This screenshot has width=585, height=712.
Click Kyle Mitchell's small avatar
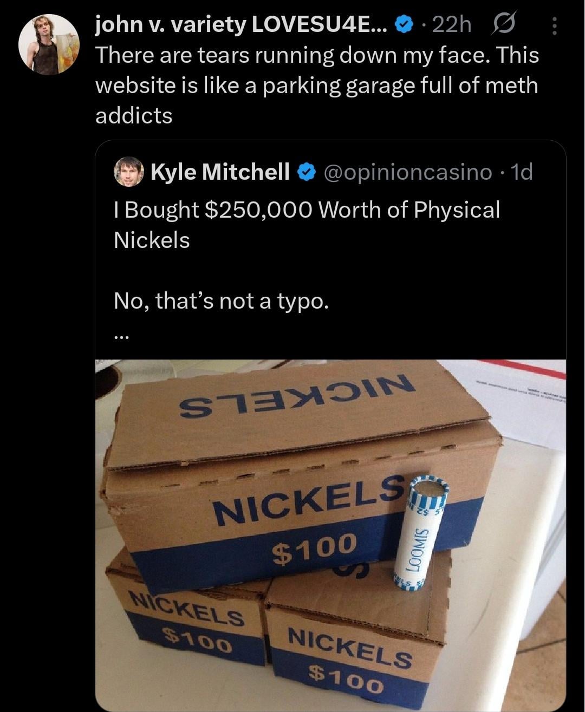pos(129,172)
